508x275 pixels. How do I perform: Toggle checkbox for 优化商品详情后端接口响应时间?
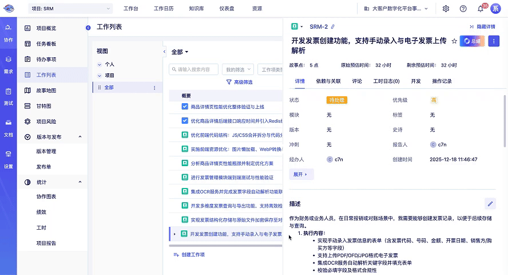(185, 121)
